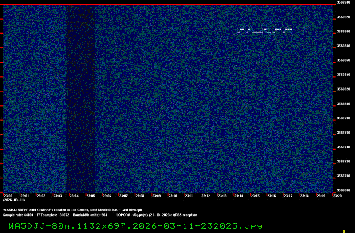This screenshot has height=233, width=355.
Task: Select the 3569700 frequency label
Action: pos(343,176)
